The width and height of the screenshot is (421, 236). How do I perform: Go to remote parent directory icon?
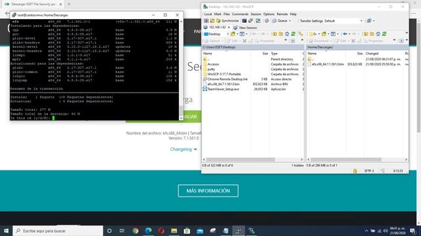pyautogui.click(x=366, y=34)
